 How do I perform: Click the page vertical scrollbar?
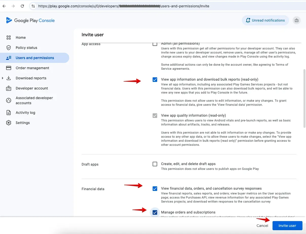pyautogui.click(x=304, y=98)
